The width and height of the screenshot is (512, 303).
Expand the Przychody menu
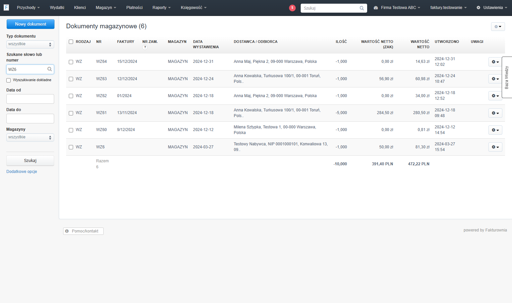tap(28, 8)
